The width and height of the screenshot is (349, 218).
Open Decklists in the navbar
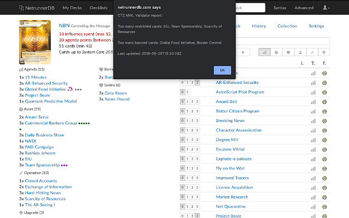(99, 8)
